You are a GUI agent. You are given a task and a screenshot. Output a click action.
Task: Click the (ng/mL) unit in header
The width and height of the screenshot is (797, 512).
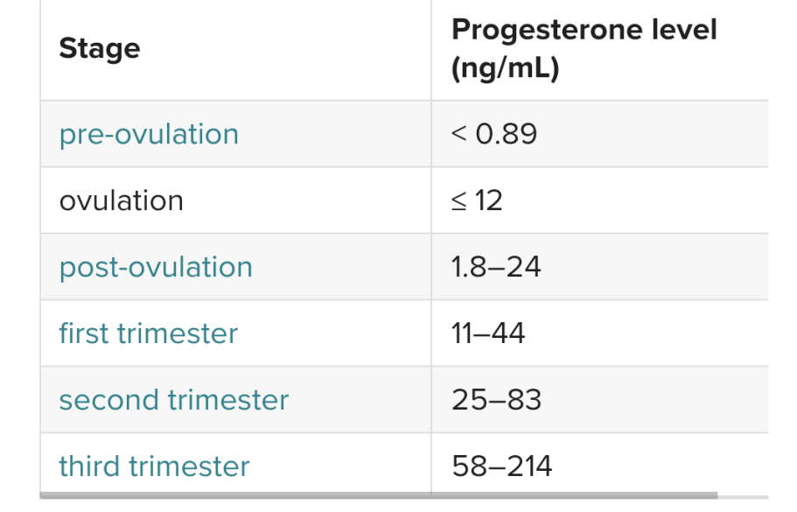(x=506, y=68)
